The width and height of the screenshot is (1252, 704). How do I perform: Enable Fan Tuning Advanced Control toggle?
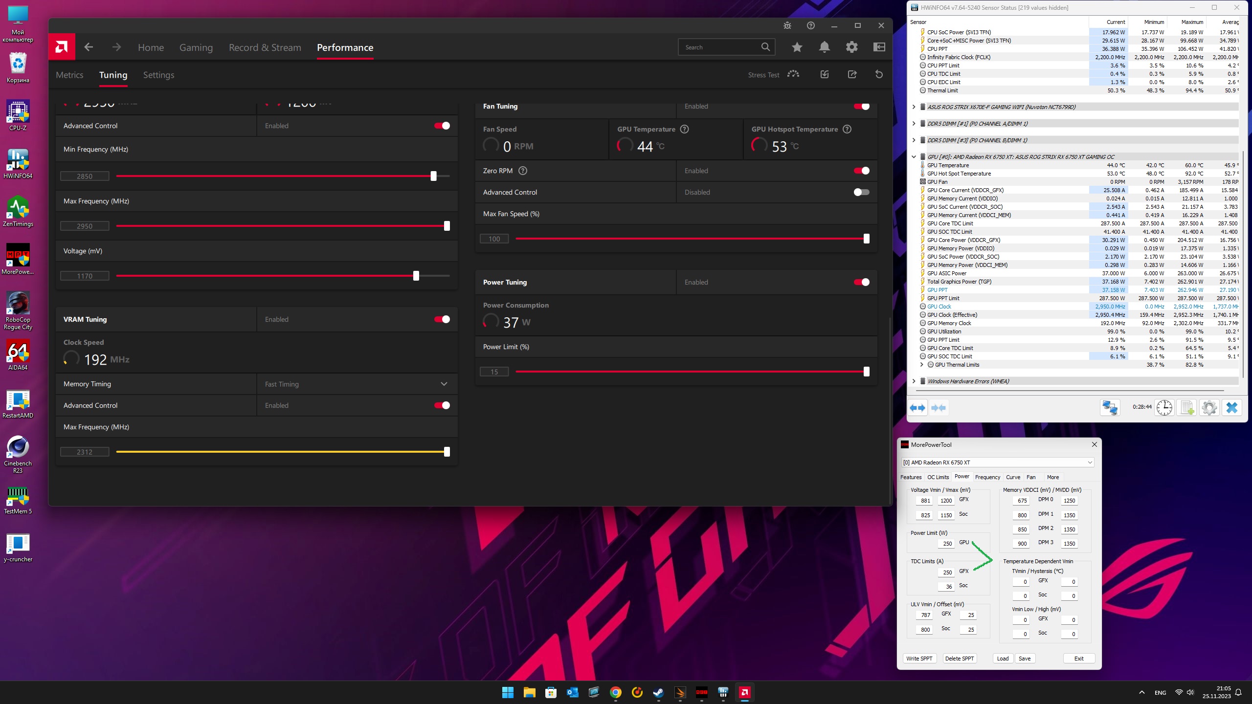pos(861,192)
